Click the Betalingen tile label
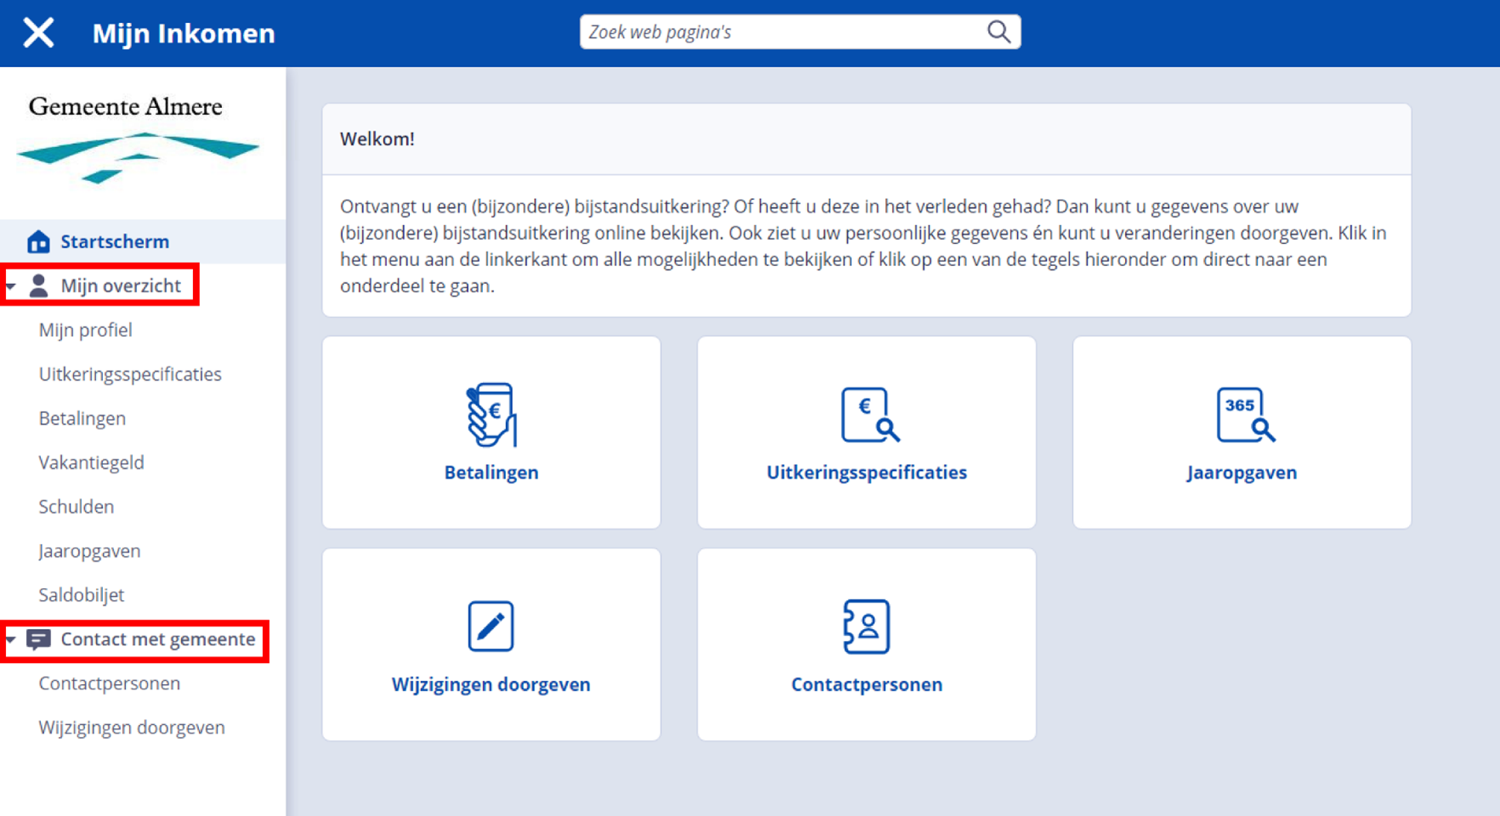This screenshot has width=1500, height=816. click(x=491, y=473)
